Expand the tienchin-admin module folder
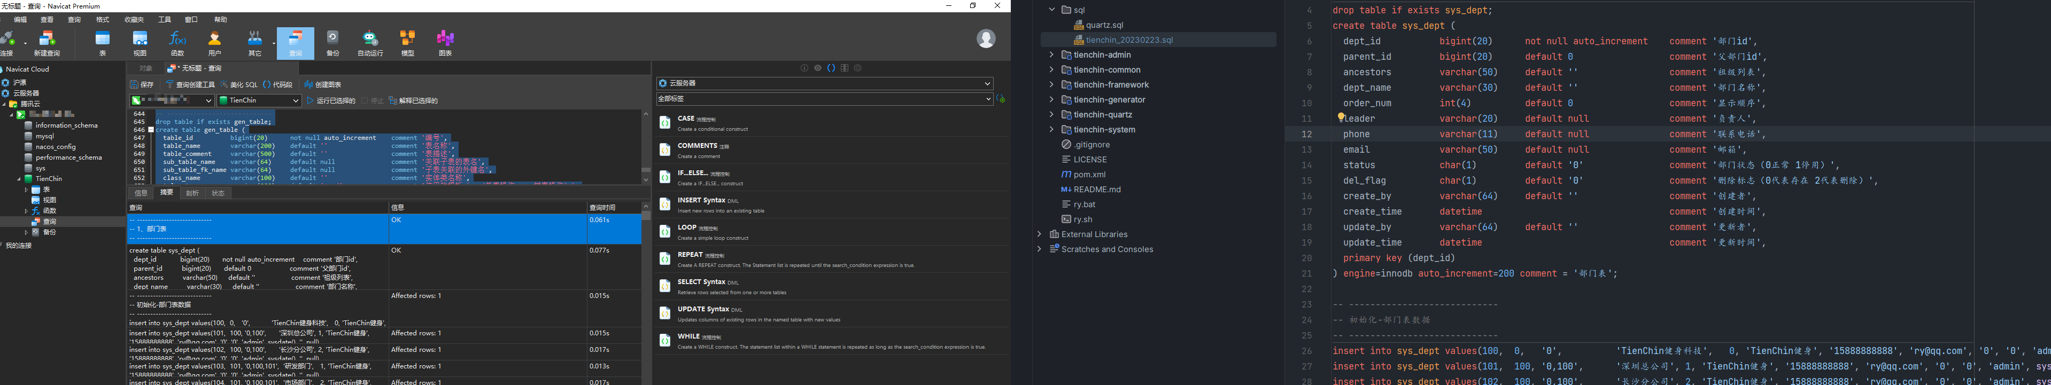2051x385 pixels. tap(1051, 55)
